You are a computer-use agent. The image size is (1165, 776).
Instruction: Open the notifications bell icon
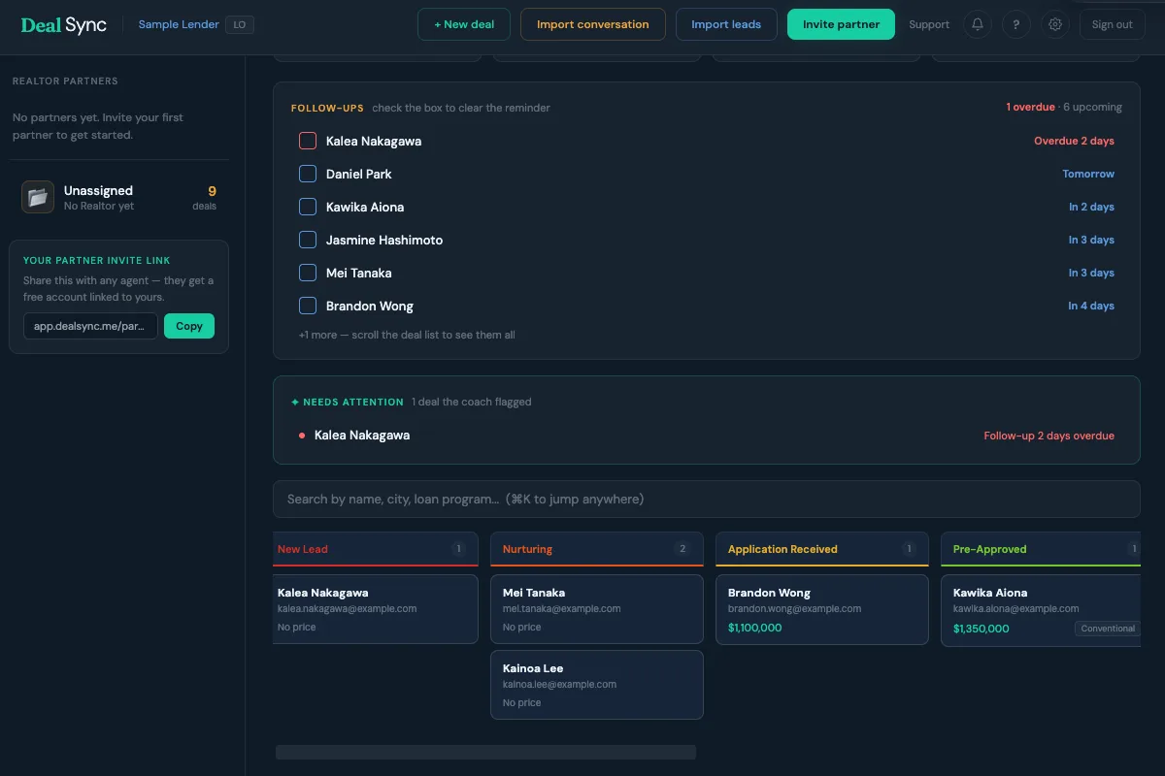(978, 24)
